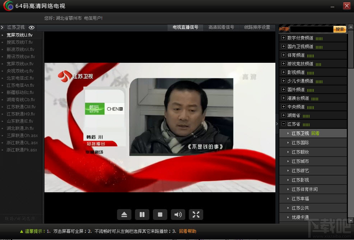
Task: Switch to 高清回看信号 tab
Action: [221, 27]
